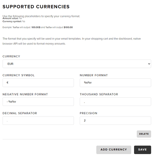Click the example text with $100.00
This screenshot has width=158, height=160.
[x=38, y=27]
